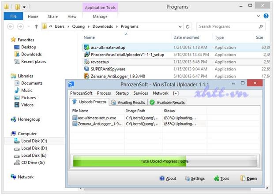Click the Videos library film icon

pos(17,105)
